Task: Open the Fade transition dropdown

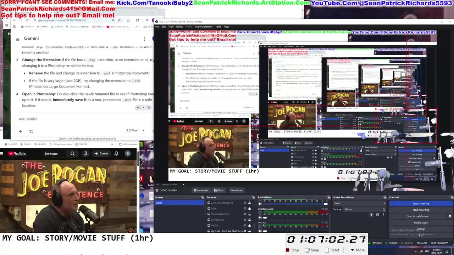Action: click(x=359, y=204)
